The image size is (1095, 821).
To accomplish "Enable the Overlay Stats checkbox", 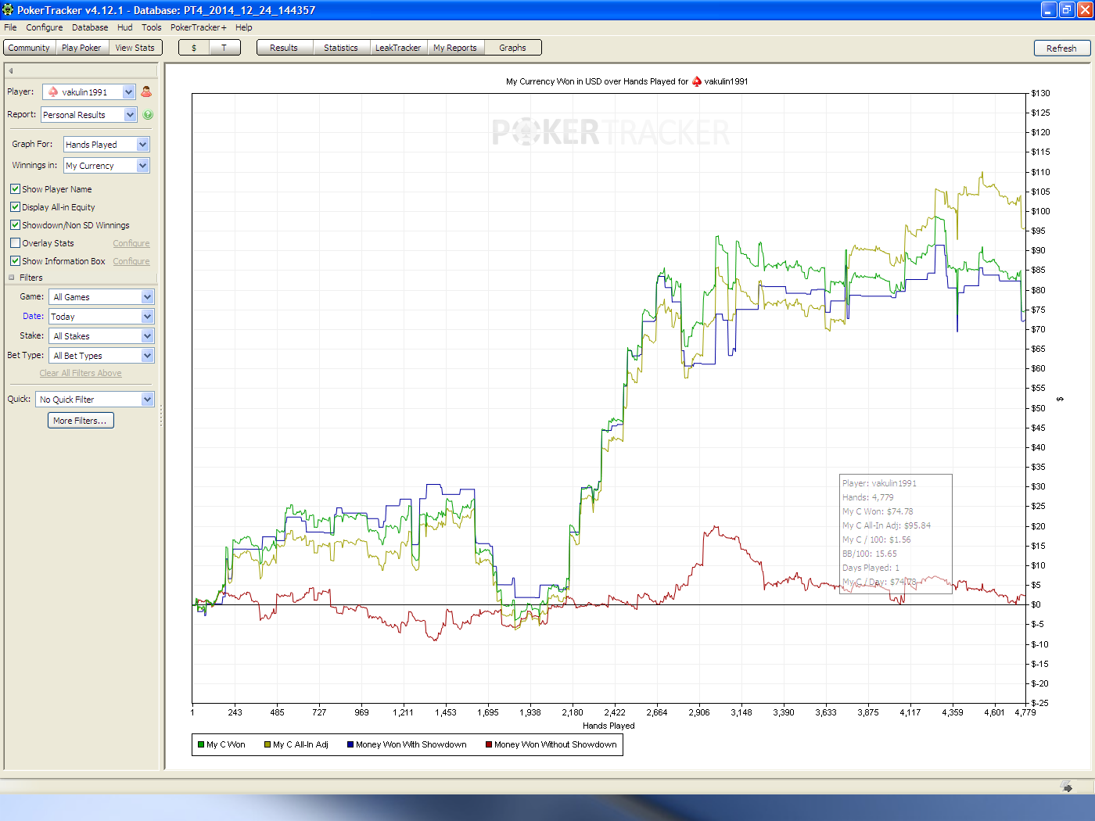I will point(15,243).
